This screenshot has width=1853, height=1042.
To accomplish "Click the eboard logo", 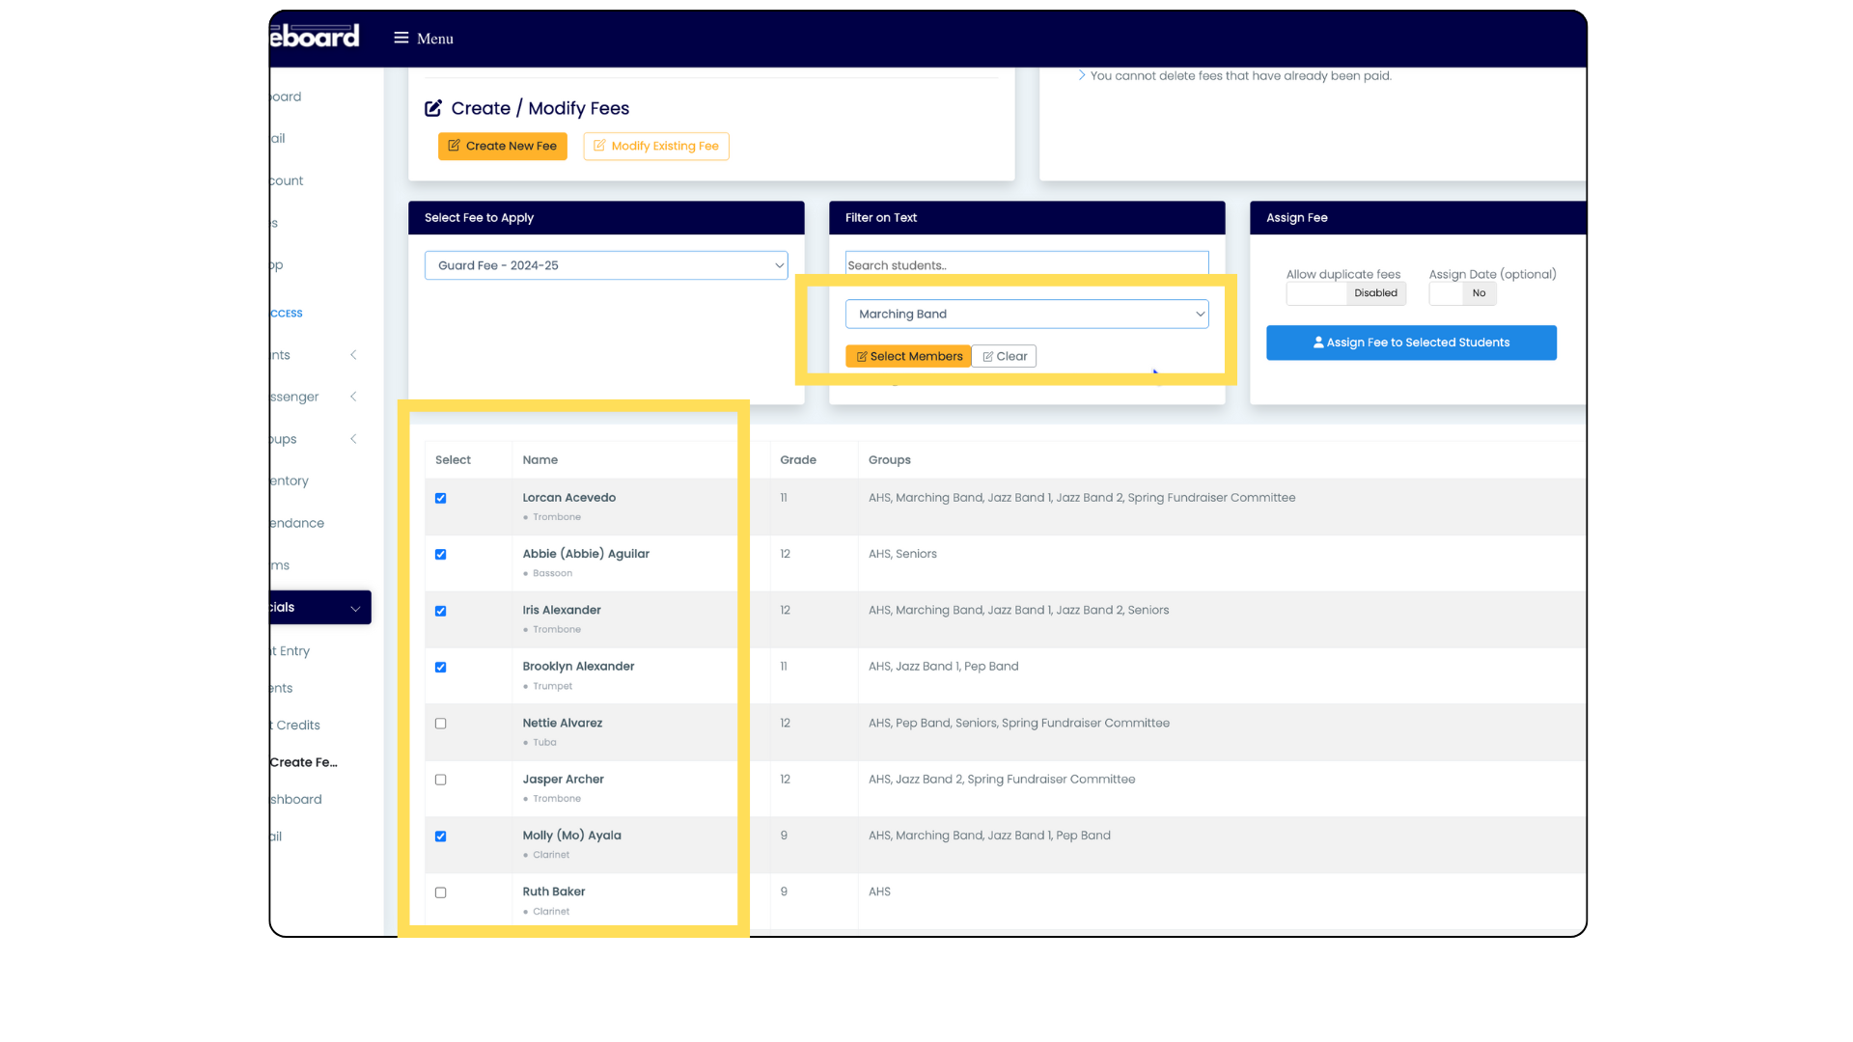I will pos(316,37).
